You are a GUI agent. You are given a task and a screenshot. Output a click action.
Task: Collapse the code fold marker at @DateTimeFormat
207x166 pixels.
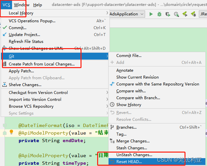pyautogui.click(x=5, y=125)
